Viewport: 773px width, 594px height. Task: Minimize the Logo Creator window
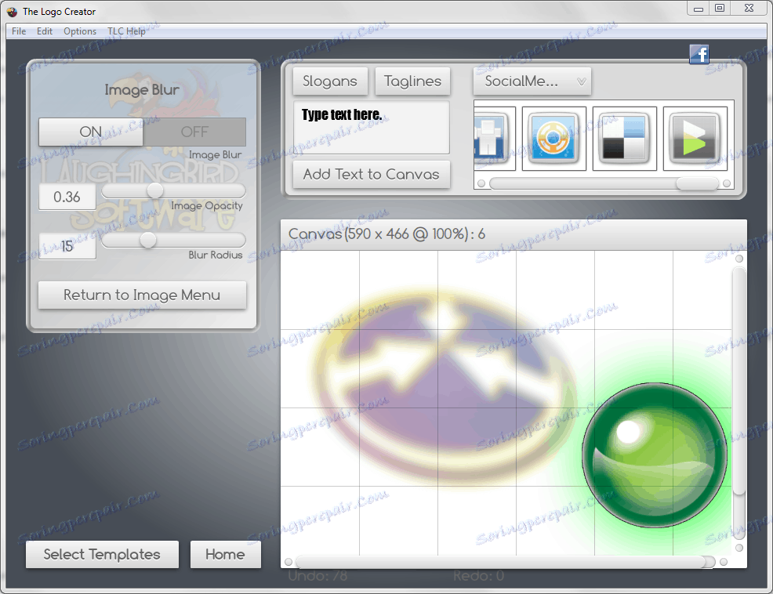pyautogui.click(x=698, y=8)
